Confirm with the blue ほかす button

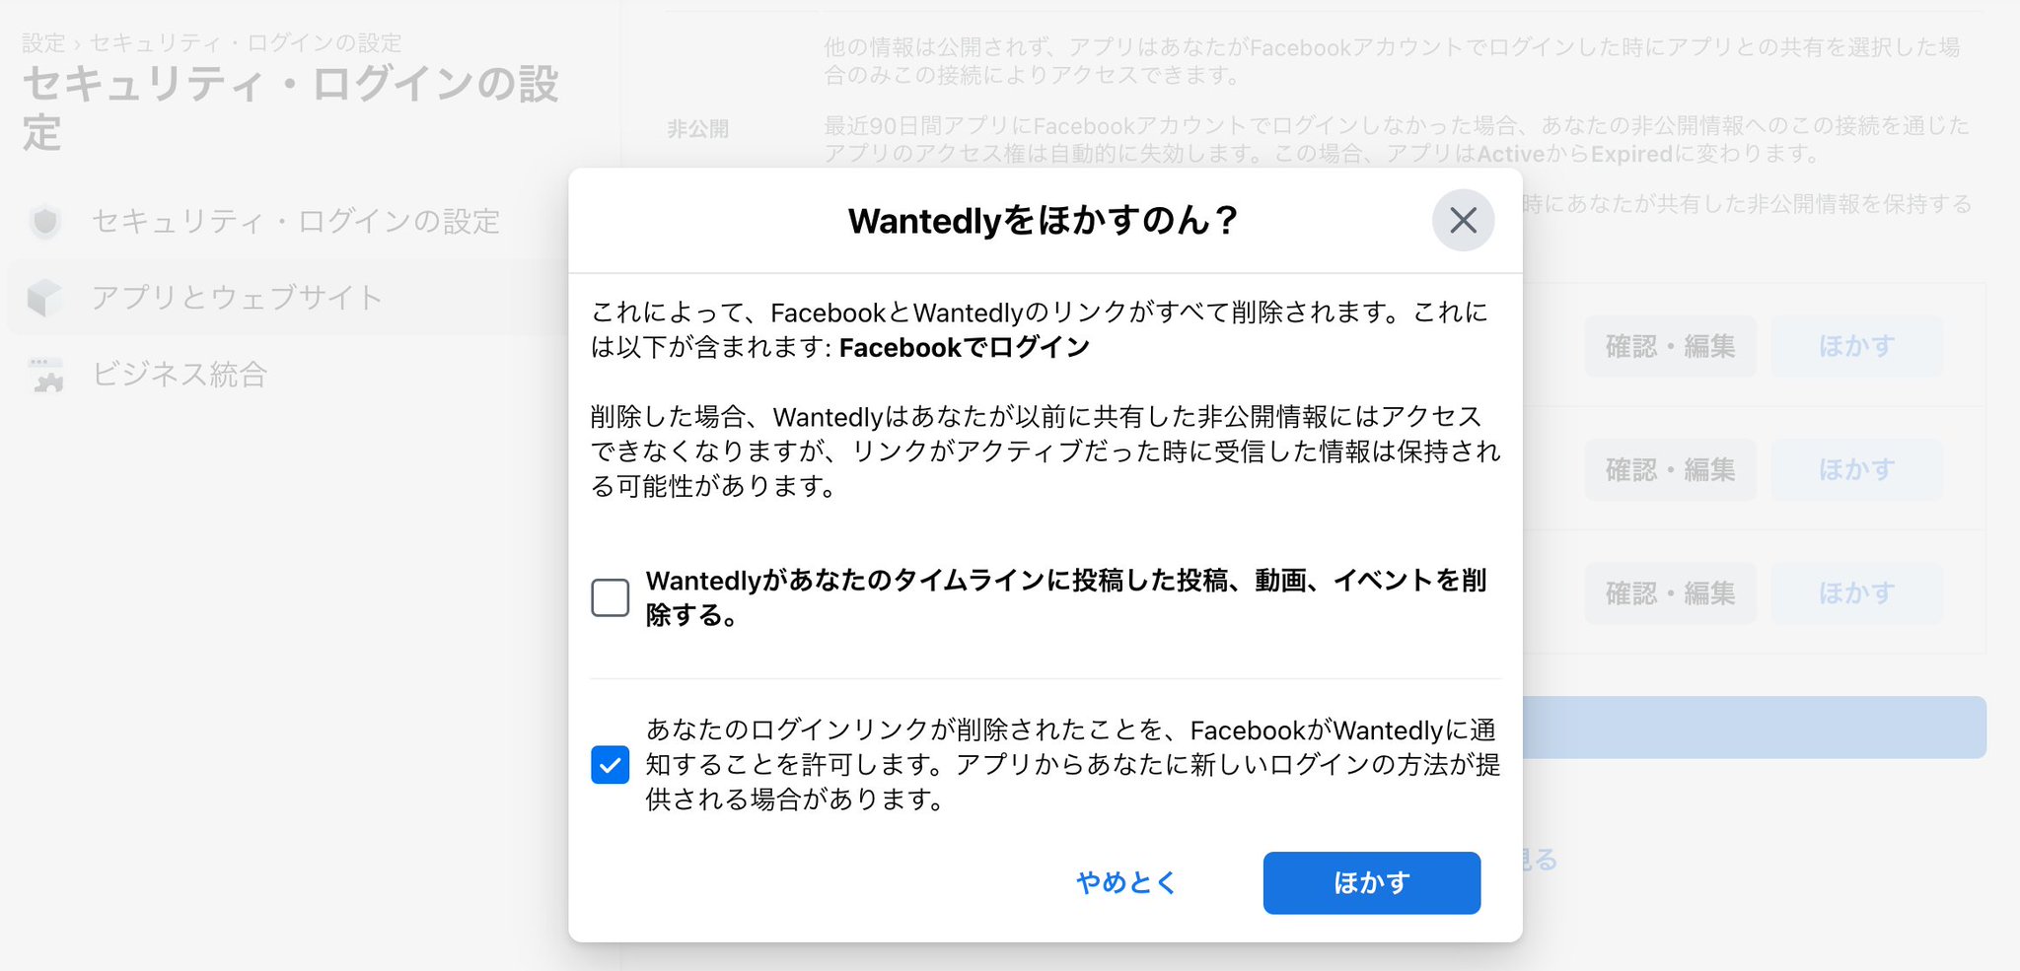(x=1371, y=882)
